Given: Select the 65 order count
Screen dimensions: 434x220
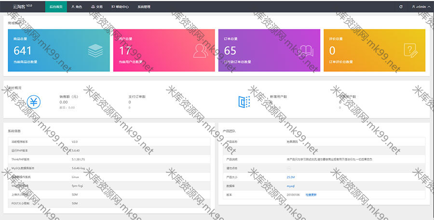Looking at the screenshot, I should tap(230, 51).
